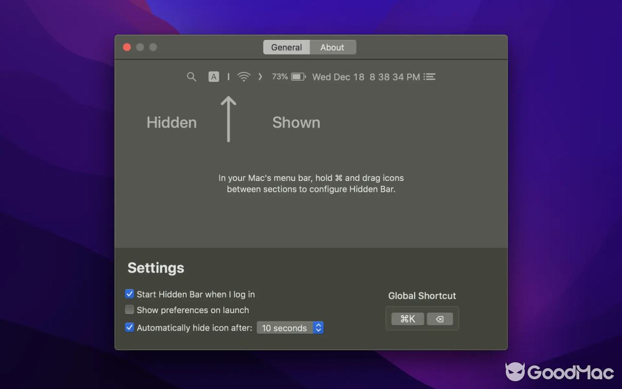This screenshot has width=622, height=389.
Task: Close the Hidden Bar preferences window
Action: pos(127,47)
